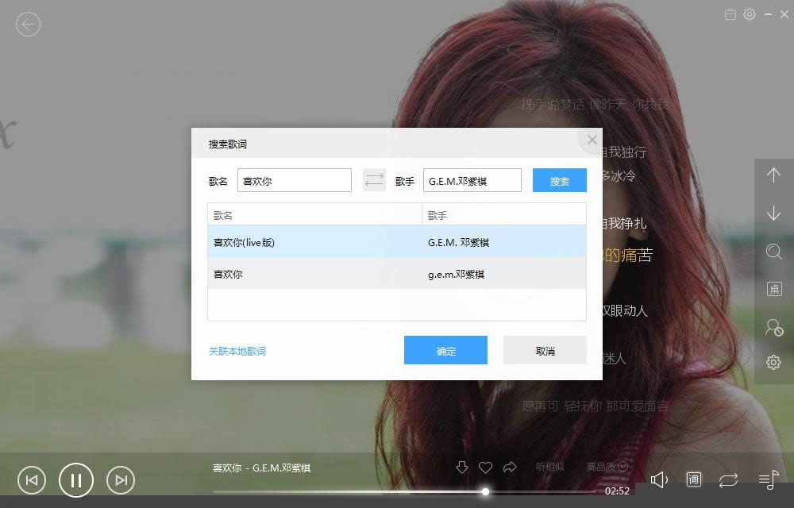
Task: Shift lyrics earlier with the up arrow
Action: (773, 175)
